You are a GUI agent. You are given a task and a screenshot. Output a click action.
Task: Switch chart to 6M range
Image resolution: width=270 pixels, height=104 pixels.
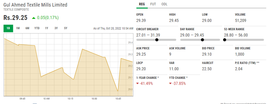pos(27,28)
